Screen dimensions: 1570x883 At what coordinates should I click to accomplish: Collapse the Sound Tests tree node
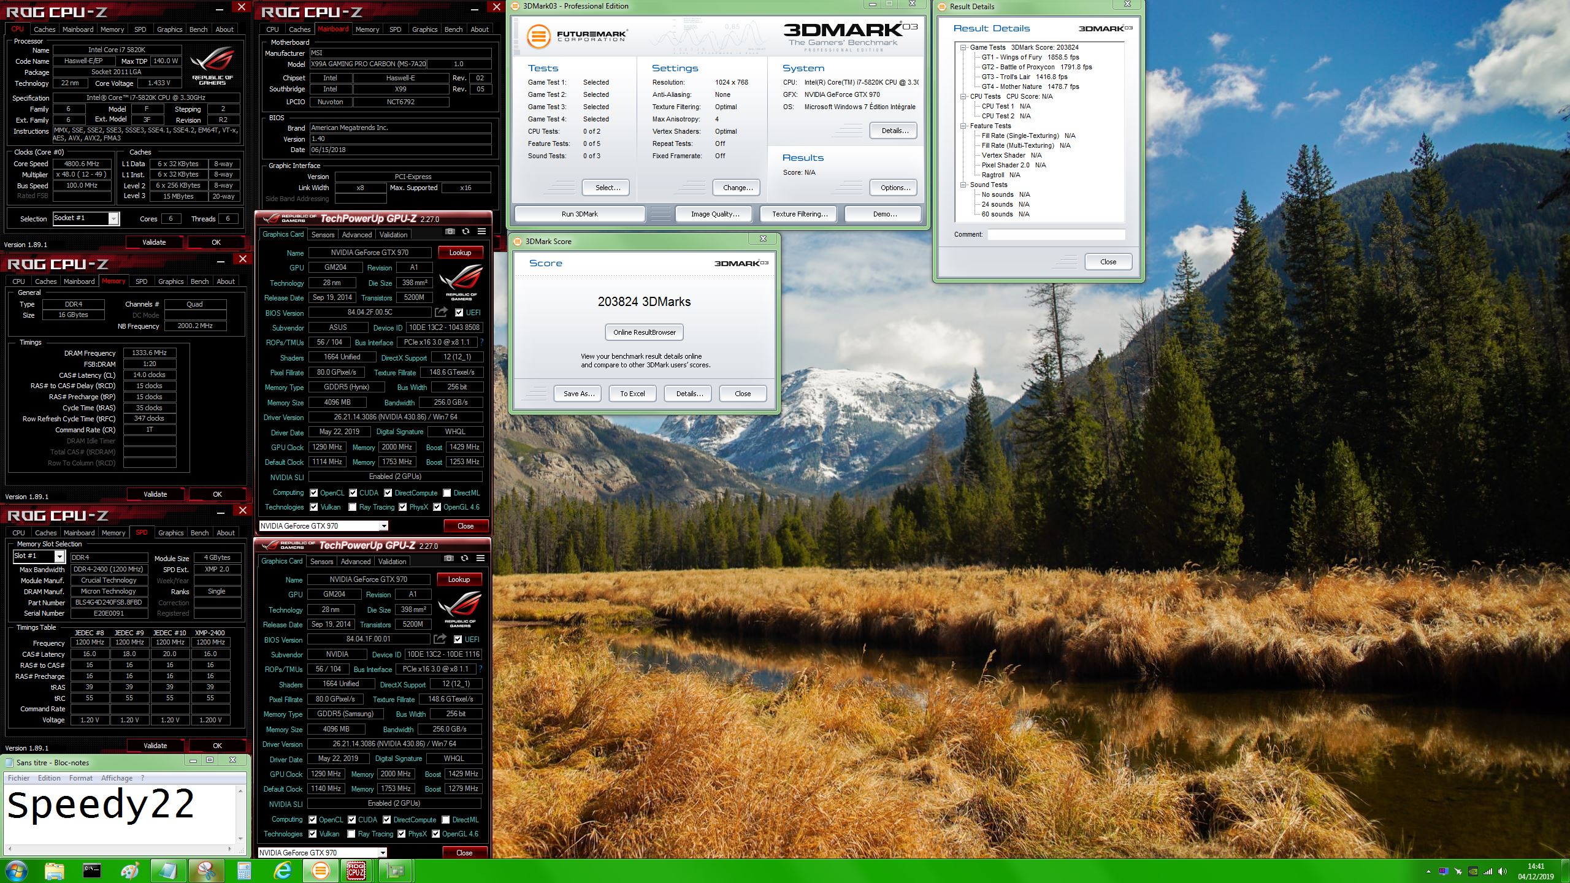(963, 185)
